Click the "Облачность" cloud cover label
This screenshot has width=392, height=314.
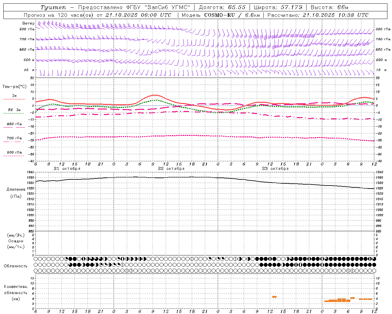[x=16, y=266]
